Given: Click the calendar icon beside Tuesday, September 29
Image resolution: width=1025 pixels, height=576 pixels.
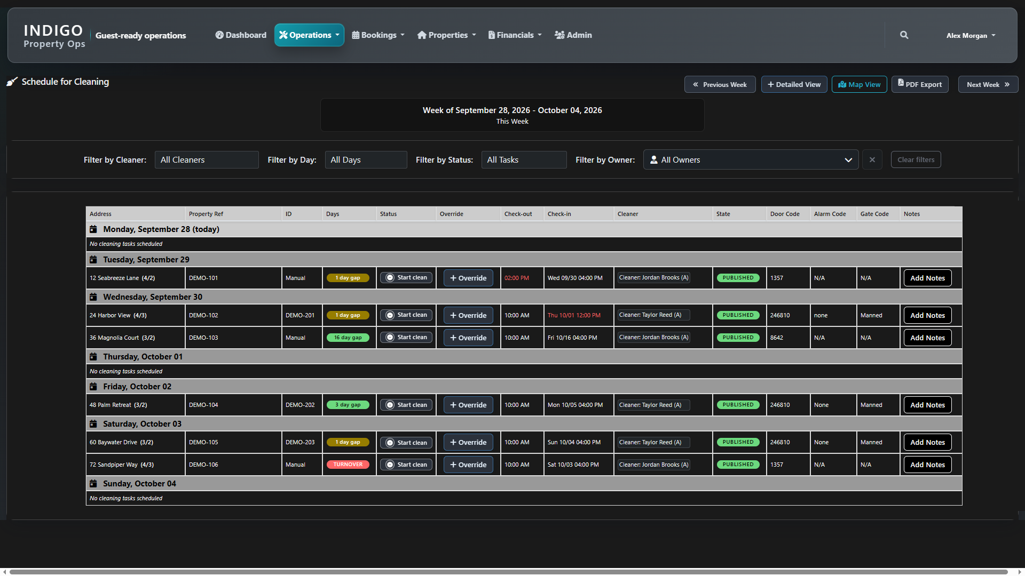Looking at the screenshot, I should (x=93, y=260).
